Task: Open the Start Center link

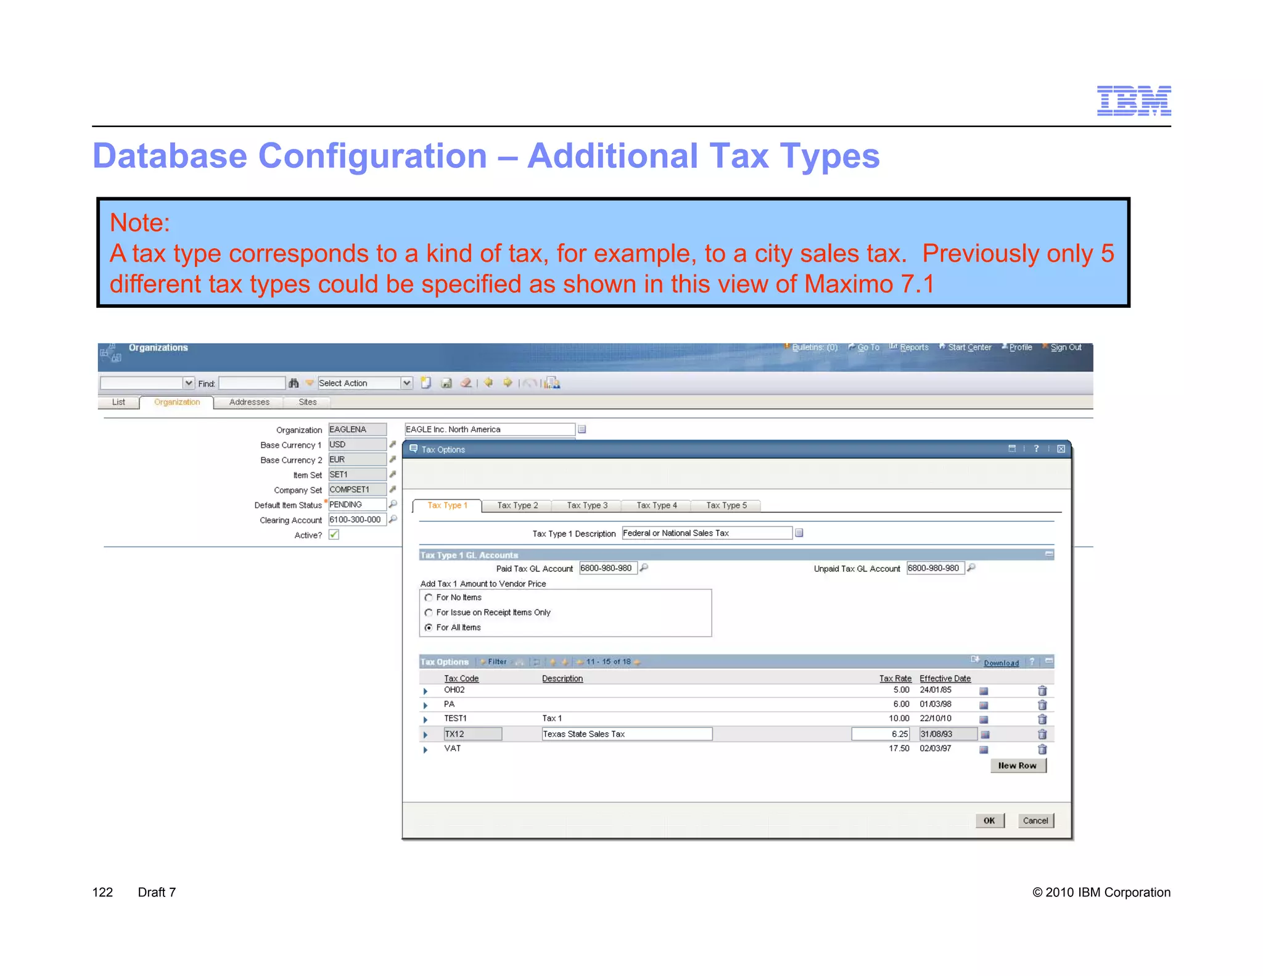Action: click(969, 347)
